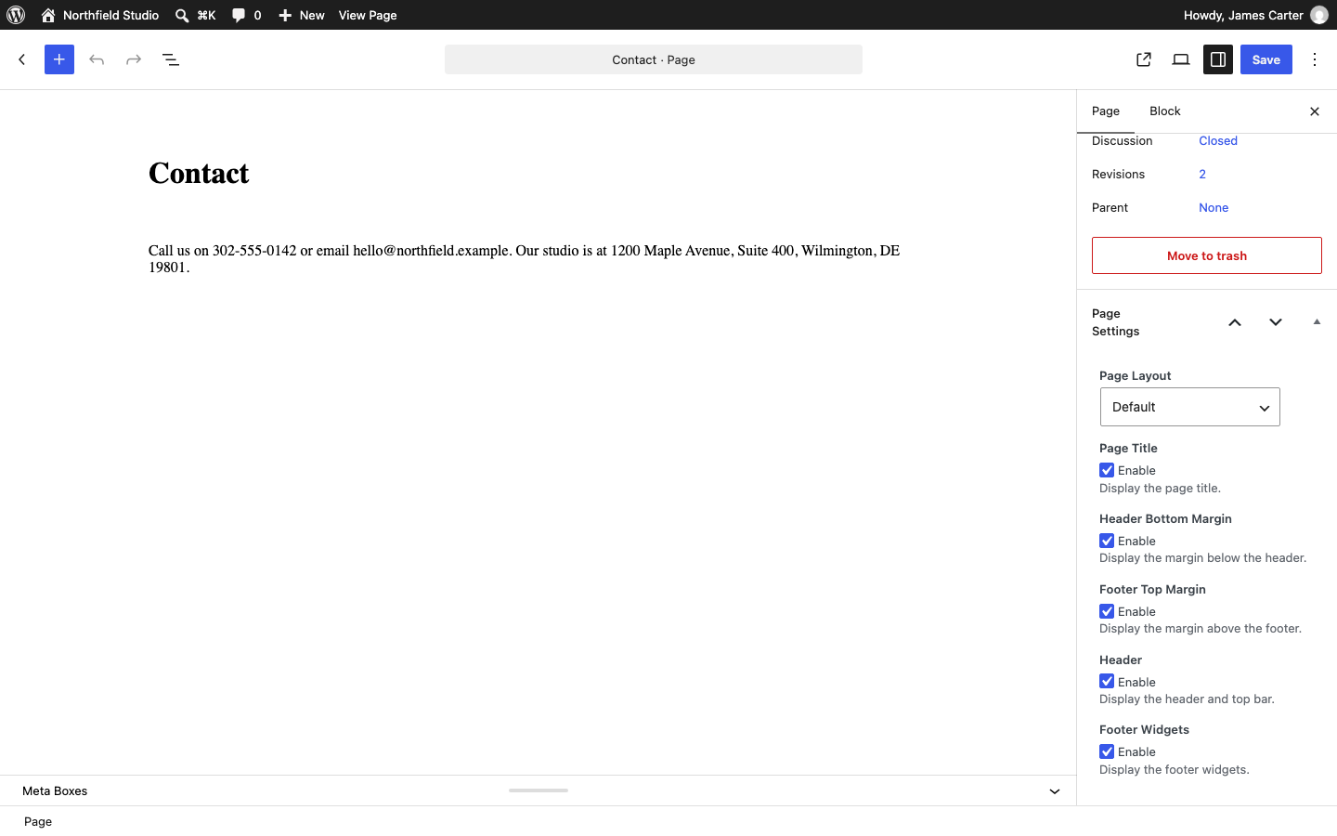1337x836 pixels.
Task: Close the settings sidebar
Action: click(1315, 111)
